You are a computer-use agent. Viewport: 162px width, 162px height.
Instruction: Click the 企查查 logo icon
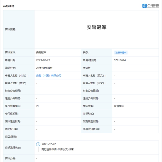point(144,6)
